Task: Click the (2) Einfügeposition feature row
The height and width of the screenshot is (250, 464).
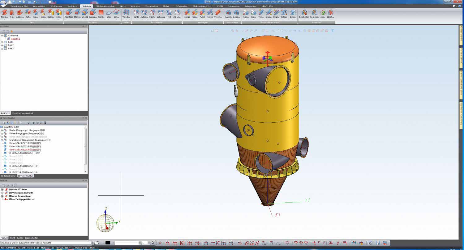Action: click(21, 199)
